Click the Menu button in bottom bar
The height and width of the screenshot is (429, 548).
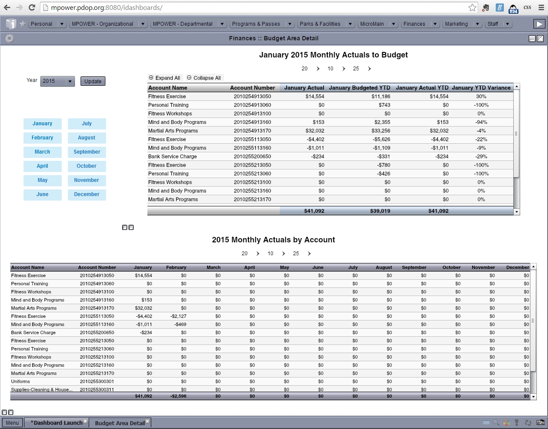tap(12, 423)
